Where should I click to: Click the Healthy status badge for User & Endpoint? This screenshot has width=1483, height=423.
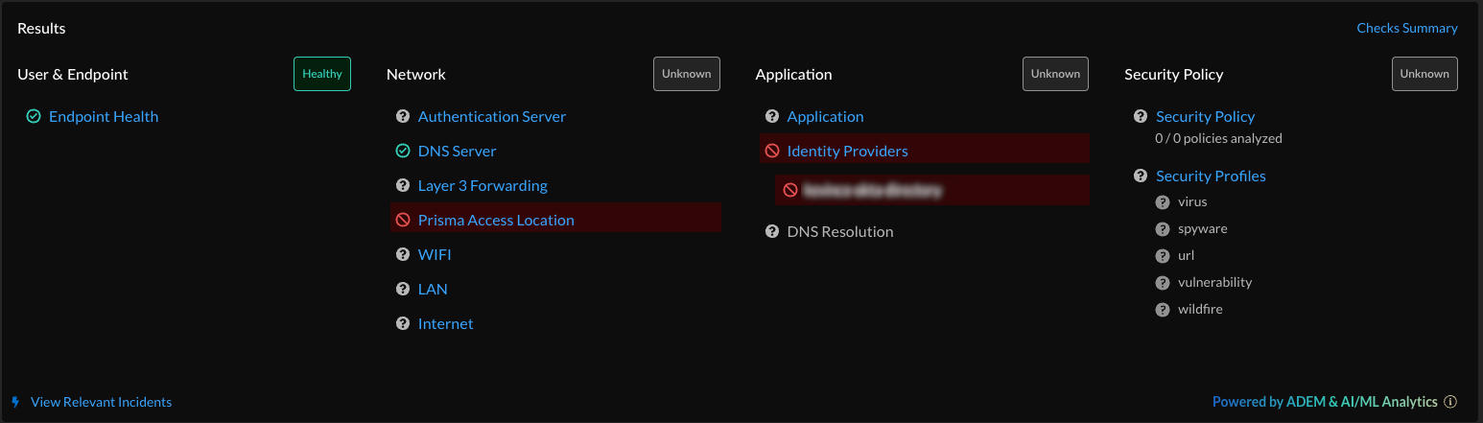(322, 74)
